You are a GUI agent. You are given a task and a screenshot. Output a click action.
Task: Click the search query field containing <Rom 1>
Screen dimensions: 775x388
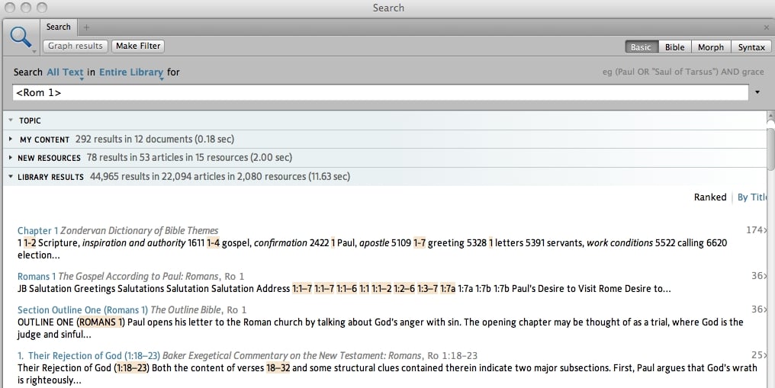(380, 92)
